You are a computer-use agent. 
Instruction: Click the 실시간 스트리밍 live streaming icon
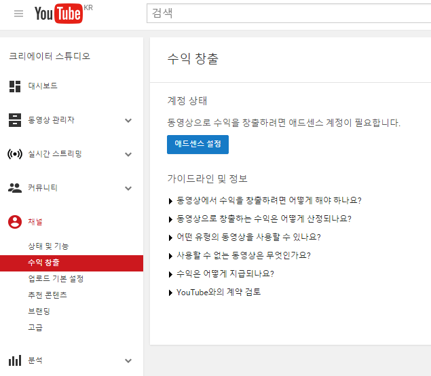[14, 154]
